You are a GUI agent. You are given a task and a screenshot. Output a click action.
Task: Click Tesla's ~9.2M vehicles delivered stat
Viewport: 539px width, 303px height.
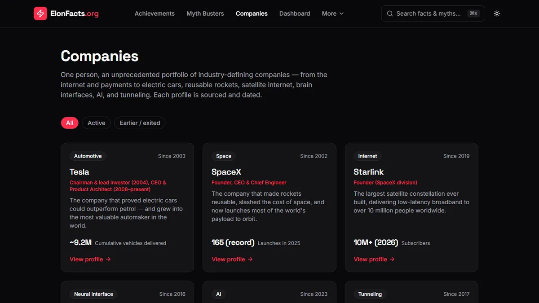(x=118, y=243)
